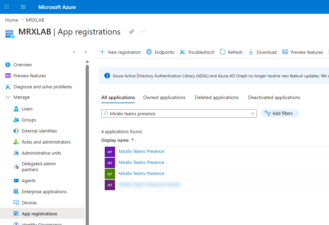Click New registration plus icon
Screen dimensions: 329x225
[102, 52]
